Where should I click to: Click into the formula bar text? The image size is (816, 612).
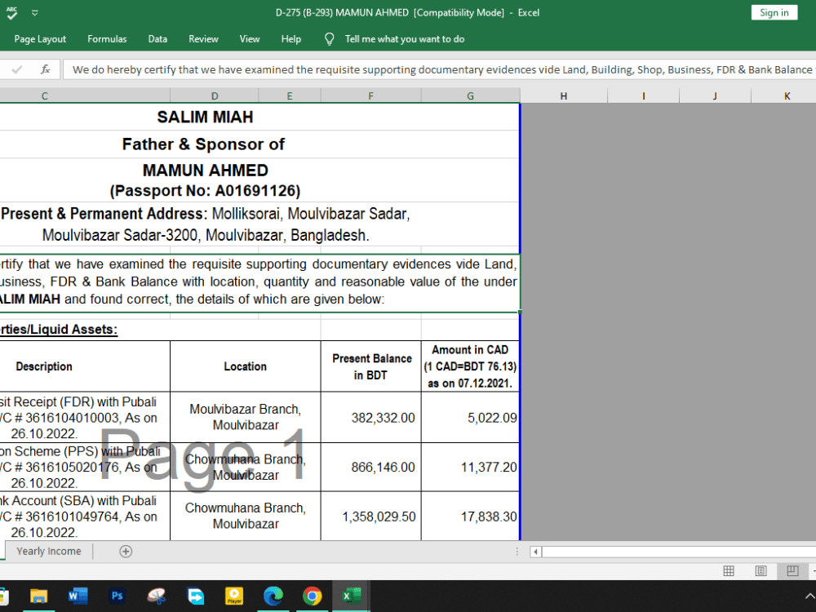coord(439,69)
